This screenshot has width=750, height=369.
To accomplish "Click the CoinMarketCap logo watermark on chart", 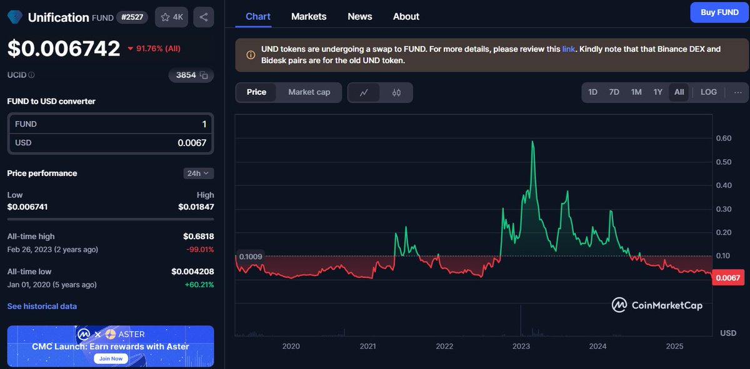I will (x=657, y=305).
